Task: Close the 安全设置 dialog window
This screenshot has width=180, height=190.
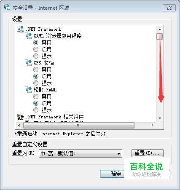Action: pyautogui.click(x=169, y=8)
